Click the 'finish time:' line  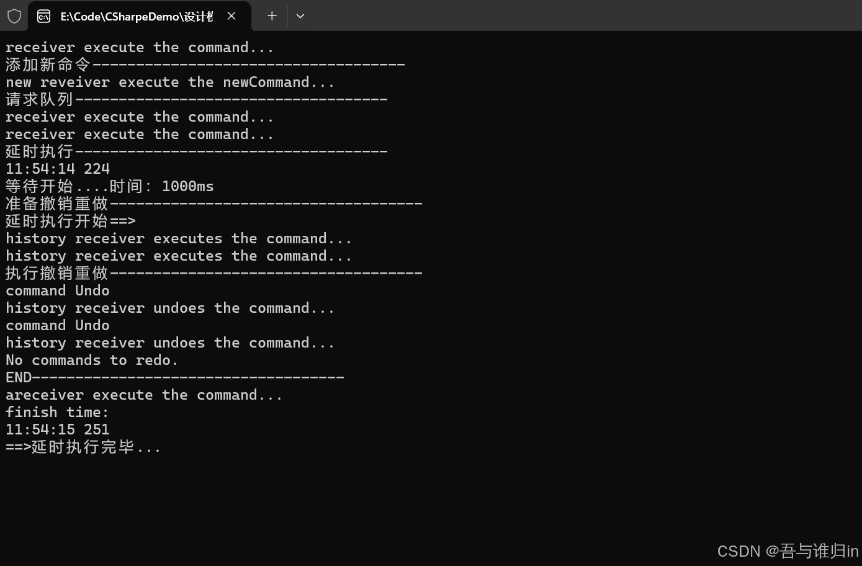57,412
